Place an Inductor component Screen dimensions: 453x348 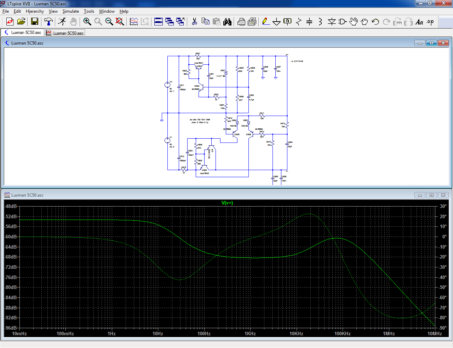coord(320,22)
